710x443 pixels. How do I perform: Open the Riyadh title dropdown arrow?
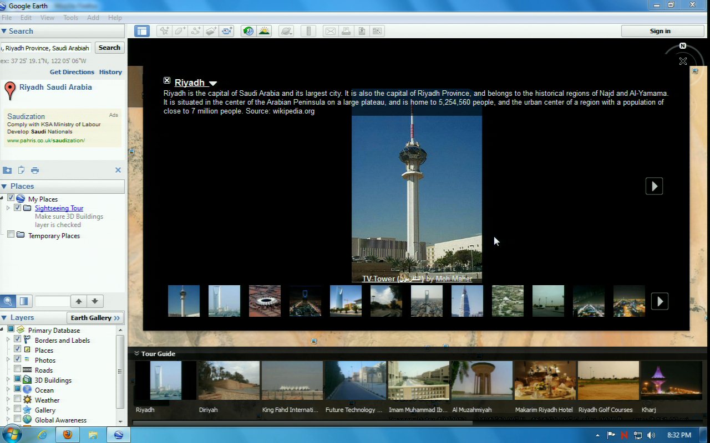click(x=213, y=84)
